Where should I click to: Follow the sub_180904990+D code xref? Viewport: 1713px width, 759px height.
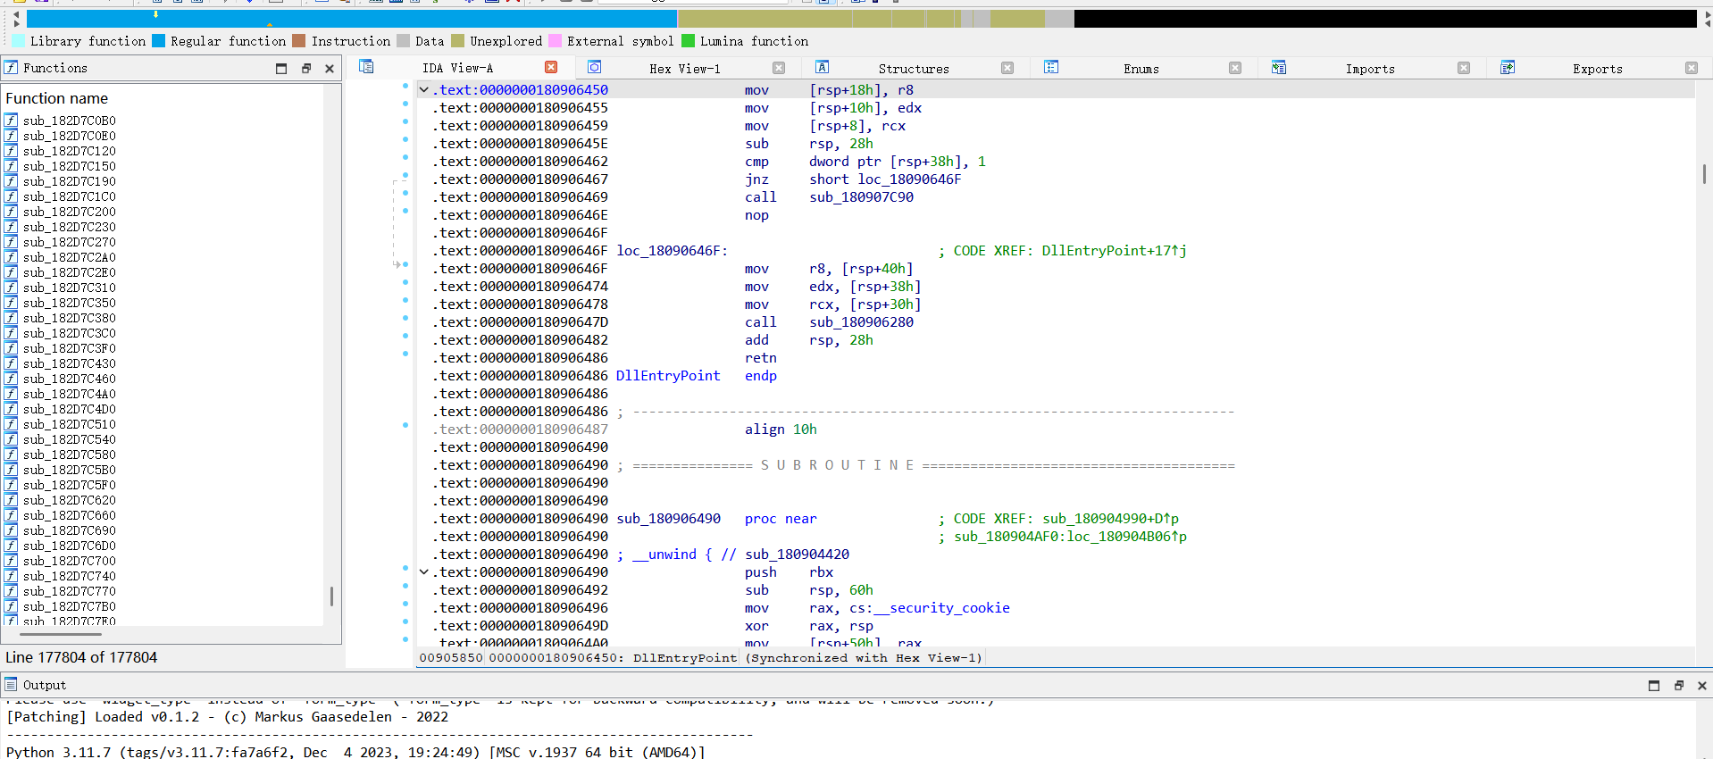click(x=1110, y=518)
